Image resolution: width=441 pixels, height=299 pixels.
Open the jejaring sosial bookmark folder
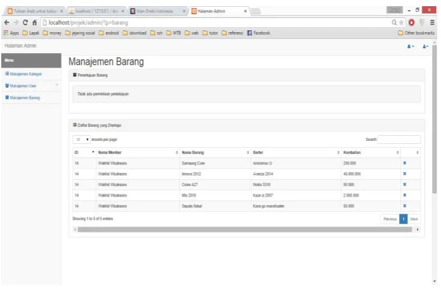pyautogui.click(x=80, y=33)
